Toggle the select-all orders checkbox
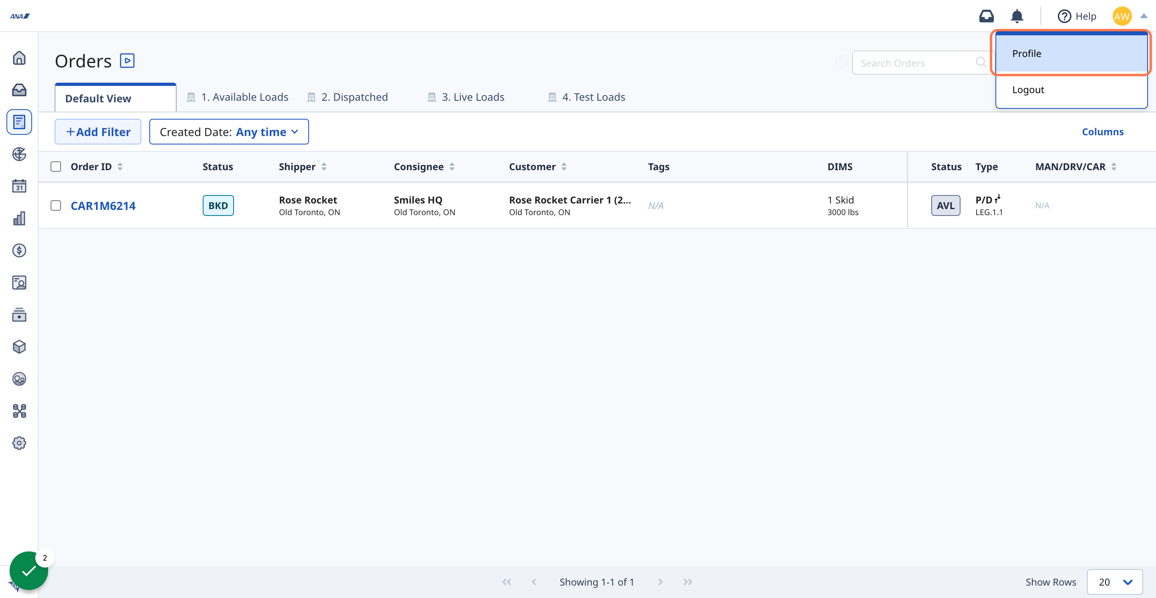Viewport: 1156px width, 598px height. (56, 167)
